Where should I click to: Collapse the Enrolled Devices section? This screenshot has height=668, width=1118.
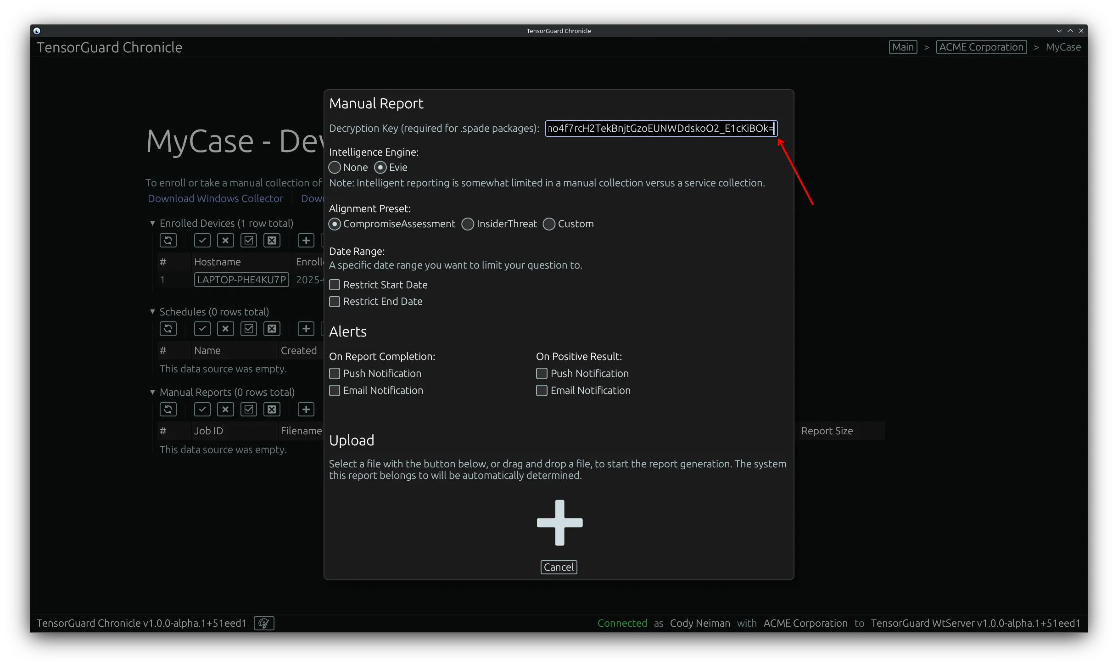point(152,223)
